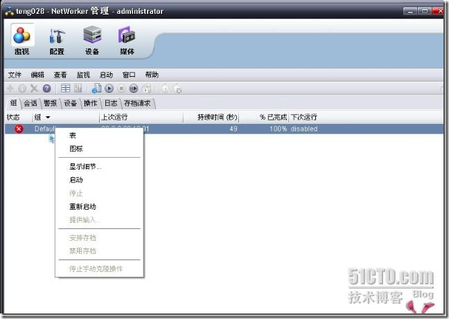Click the grey properties info toolbar icon
The image size is (449, 319).
[22, 89]
